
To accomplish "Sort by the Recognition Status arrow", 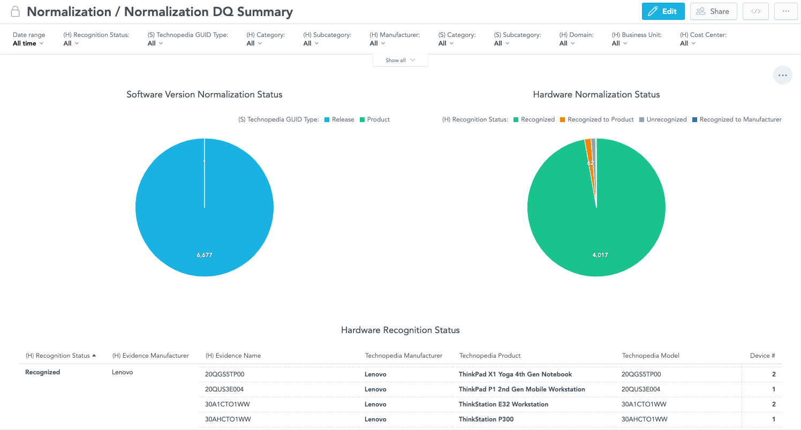I will [94, 356].
